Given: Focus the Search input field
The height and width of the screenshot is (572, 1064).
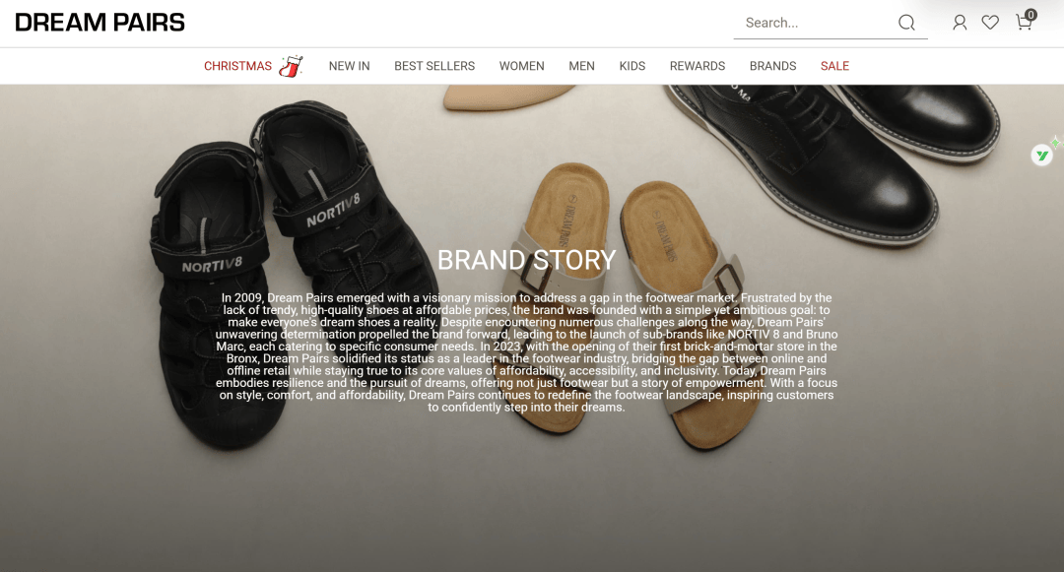Looking at the screenshot, I should pos(818,23).
